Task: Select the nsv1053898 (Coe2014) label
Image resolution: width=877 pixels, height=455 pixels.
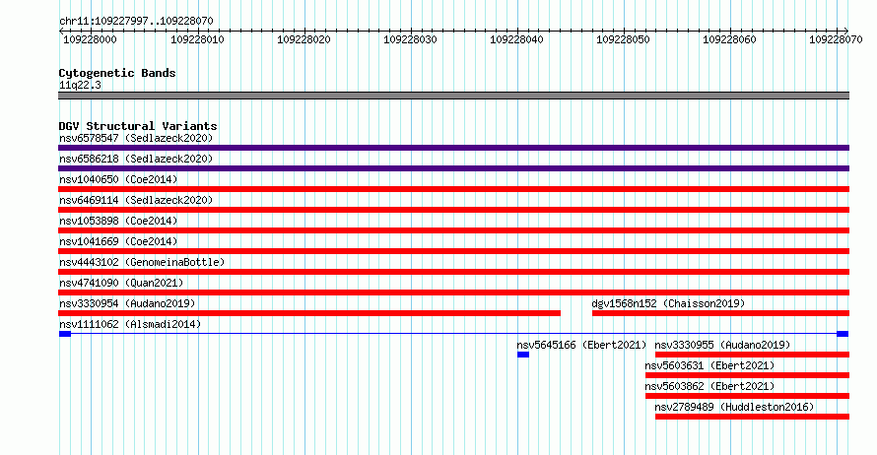Action: [x=118, y=221]
